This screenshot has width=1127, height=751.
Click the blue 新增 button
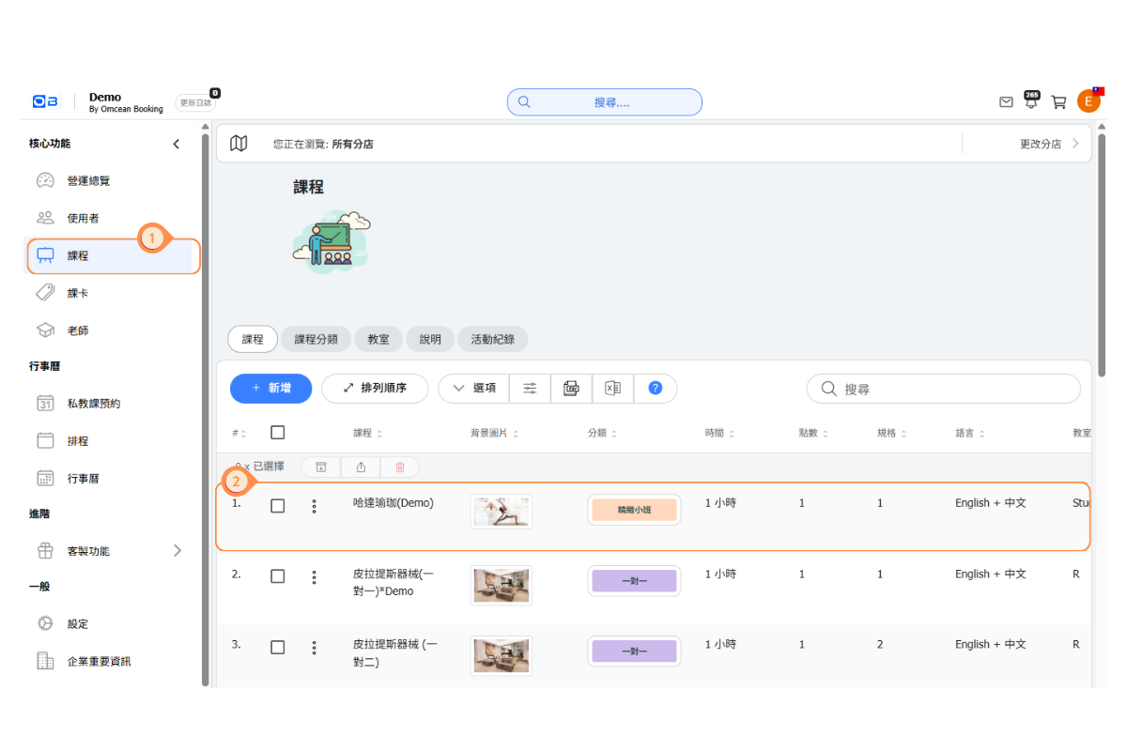tap(270, 388)
